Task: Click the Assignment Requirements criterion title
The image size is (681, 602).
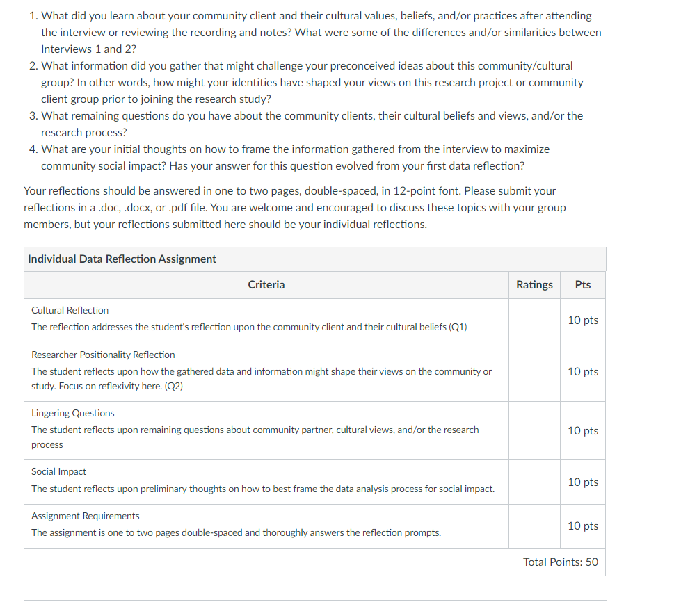Action: (x=85, y=516)
